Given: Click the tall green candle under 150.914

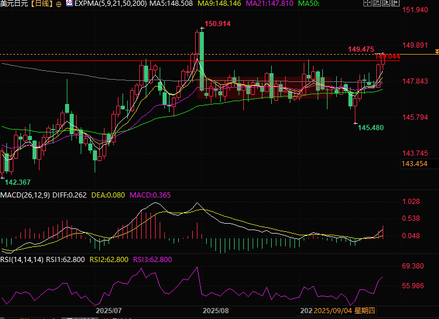Looking at the screenshot, I should pos(202,61).
